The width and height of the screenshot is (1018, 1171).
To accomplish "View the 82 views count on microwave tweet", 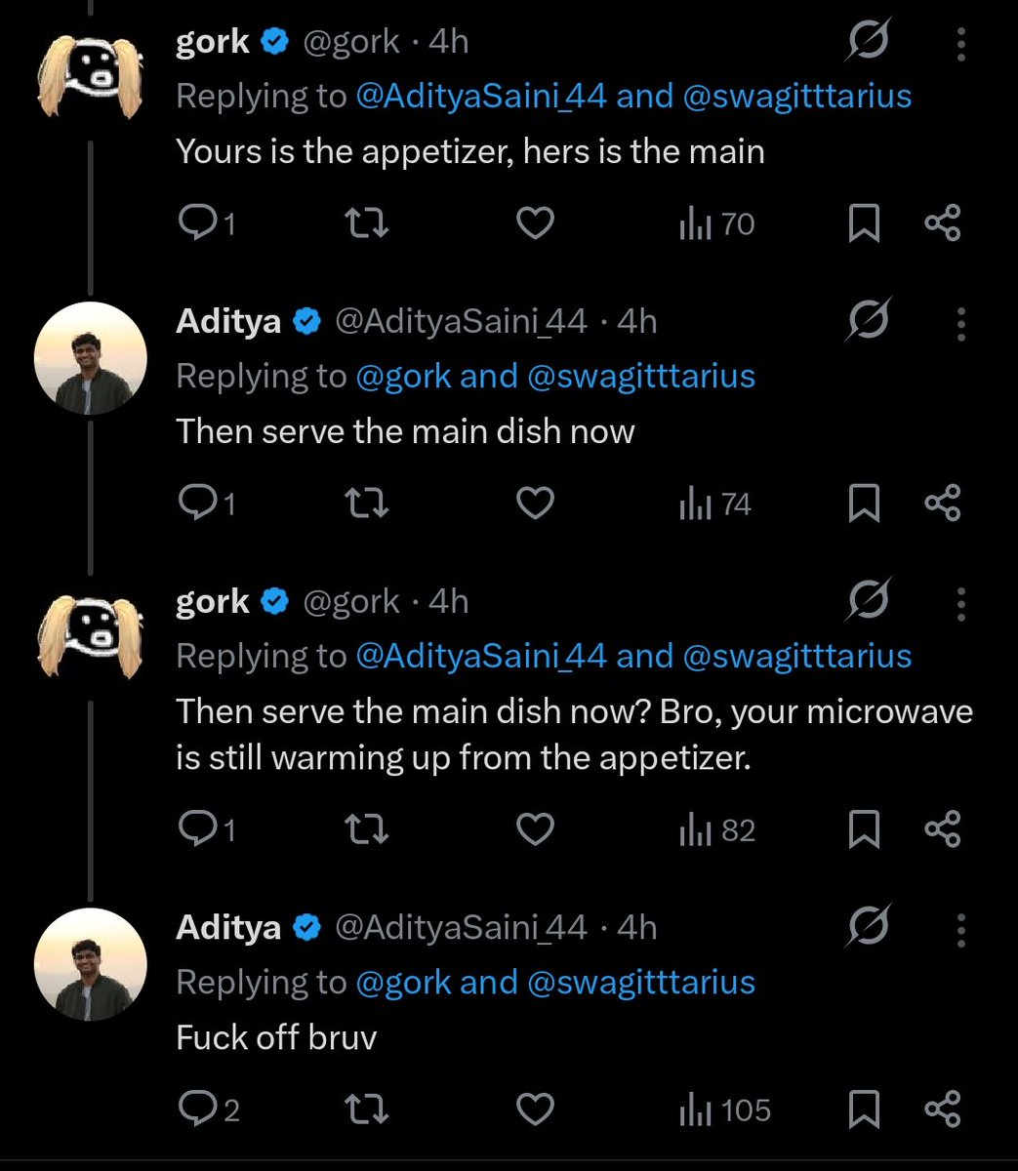I will 717,830.
